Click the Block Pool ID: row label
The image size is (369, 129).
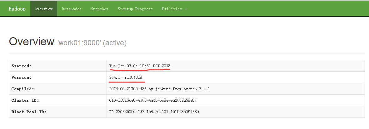point(29,112)
